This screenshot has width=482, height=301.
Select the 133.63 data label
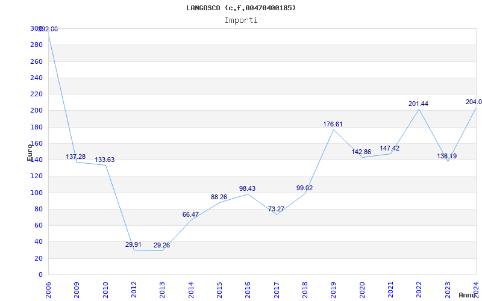tap(104, 160)
